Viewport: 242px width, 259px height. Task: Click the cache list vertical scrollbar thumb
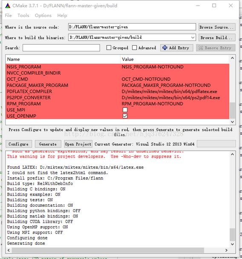233,110
